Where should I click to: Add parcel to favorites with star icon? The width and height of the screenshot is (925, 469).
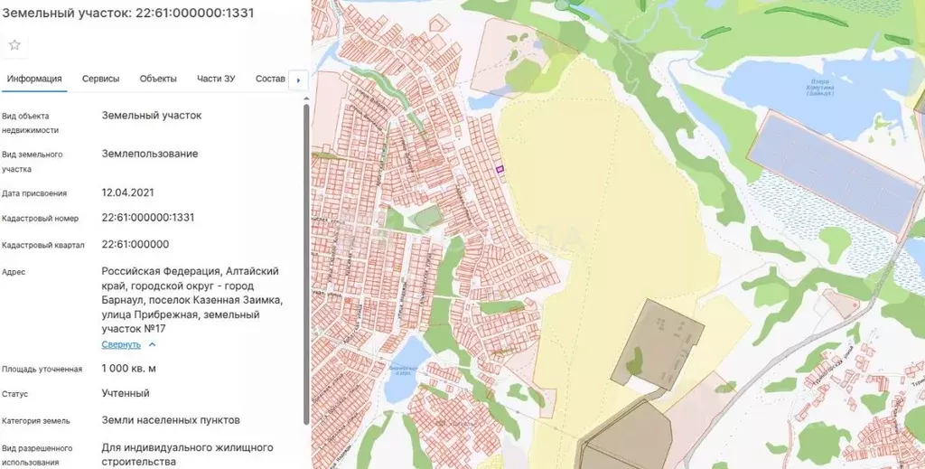coord(14,45)
